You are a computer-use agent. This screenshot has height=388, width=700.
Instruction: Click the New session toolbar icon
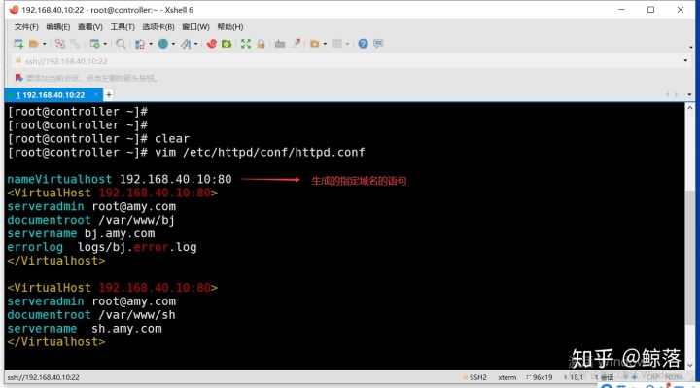coord(18,44)
